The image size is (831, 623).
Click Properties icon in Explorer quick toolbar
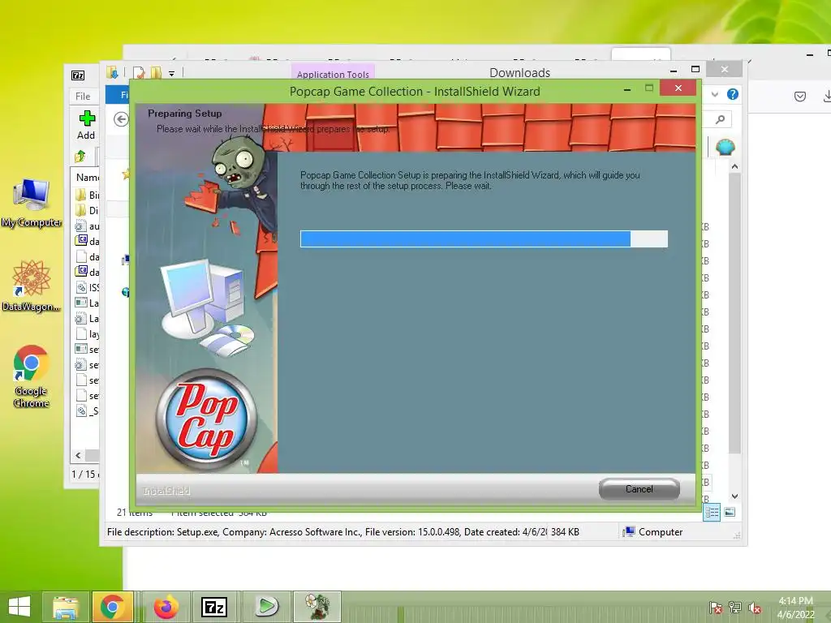[x=139, y=72]
